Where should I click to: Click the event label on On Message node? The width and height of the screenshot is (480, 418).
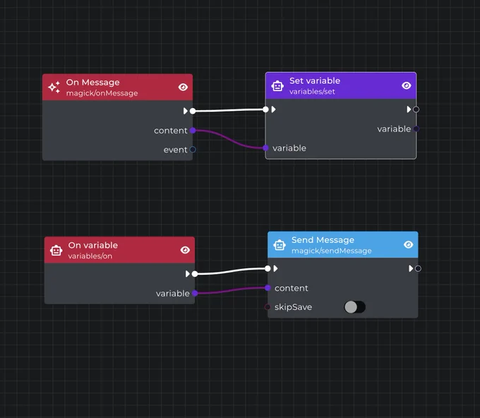pos(175,150)
